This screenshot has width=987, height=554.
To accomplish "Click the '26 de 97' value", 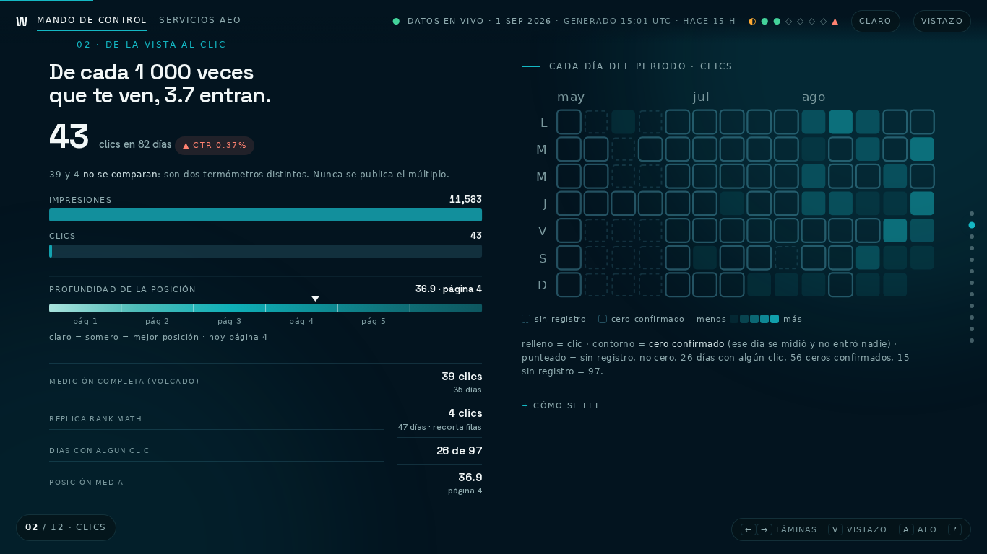I will pos(459,451).
